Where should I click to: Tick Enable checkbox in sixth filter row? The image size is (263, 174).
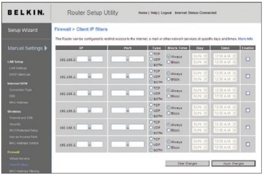pos(248,144)
